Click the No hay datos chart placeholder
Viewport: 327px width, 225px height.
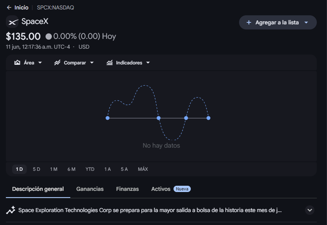click(x=161, y=145)
